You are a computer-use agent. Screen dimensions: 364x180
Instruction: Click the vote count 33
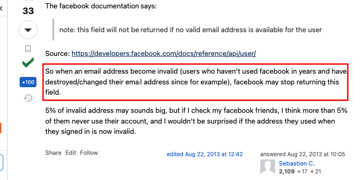tap(28, 11)
